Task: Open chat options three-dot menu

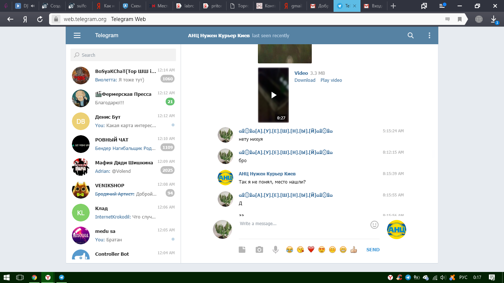Action: pyautogui.click(x=429, y=35)
